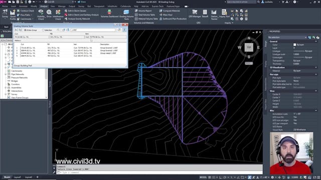Viewport: 321px width, 180px height.
Task: Open the Survey tool in Analyze ribbon
Action: pyautogui.click(x=5, y=14)
